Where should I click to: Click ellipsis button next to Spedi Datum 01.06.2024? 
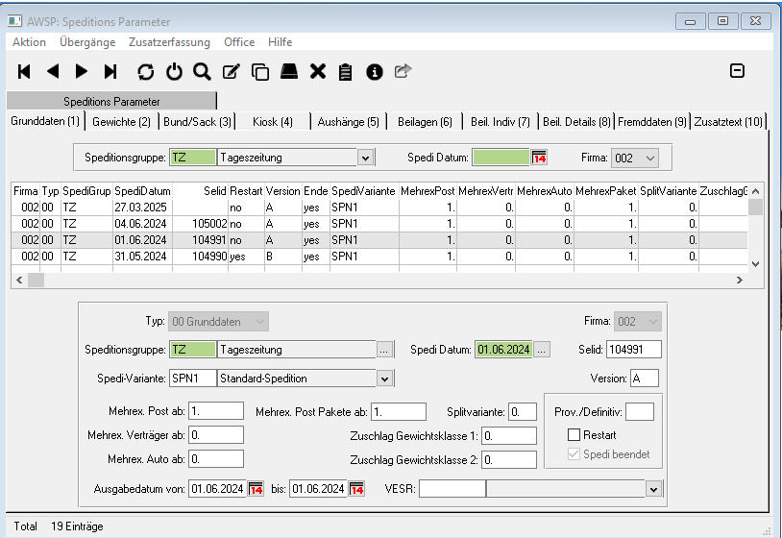[x=541, y=350]
